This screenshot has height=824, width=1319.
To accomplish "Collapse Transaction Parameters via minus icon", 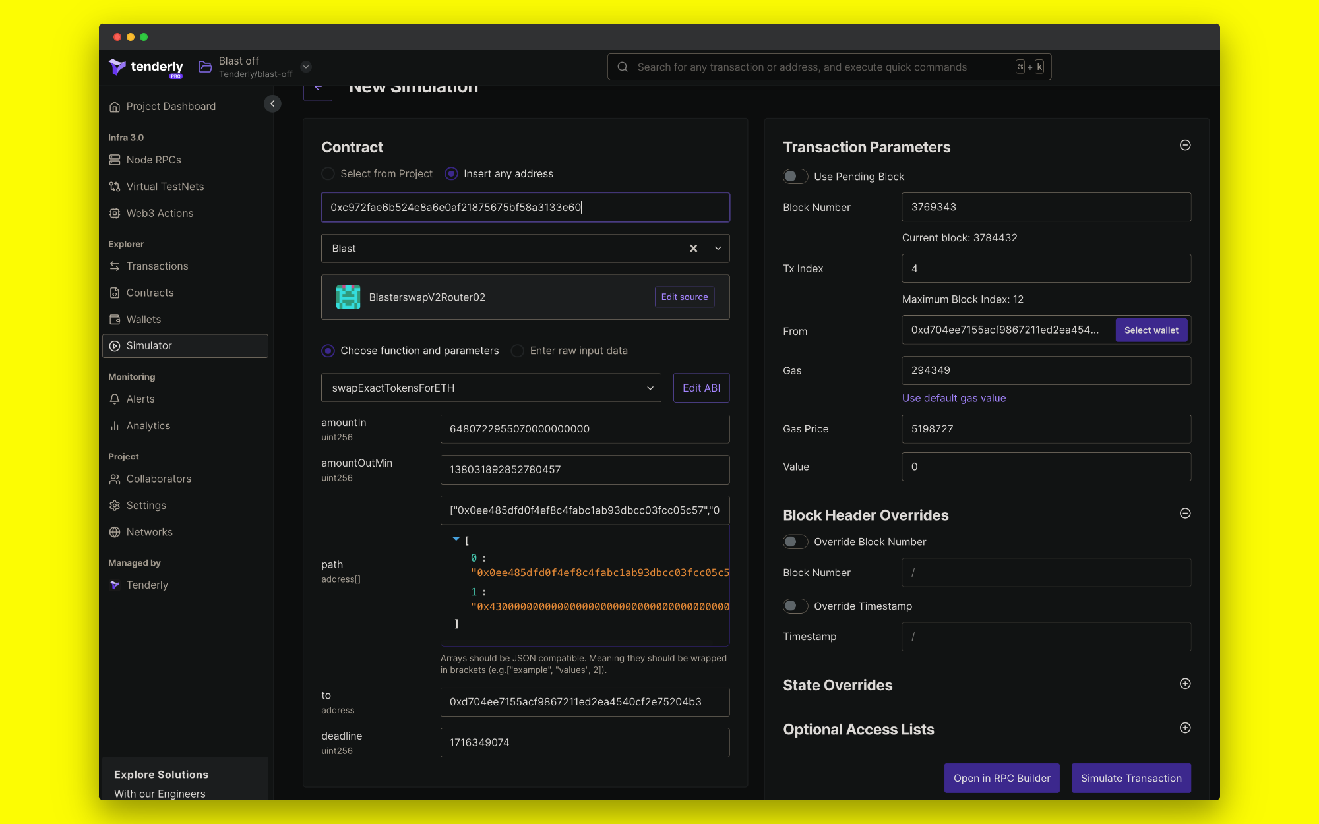I will pyautogui.click(x=1185, y=145).
